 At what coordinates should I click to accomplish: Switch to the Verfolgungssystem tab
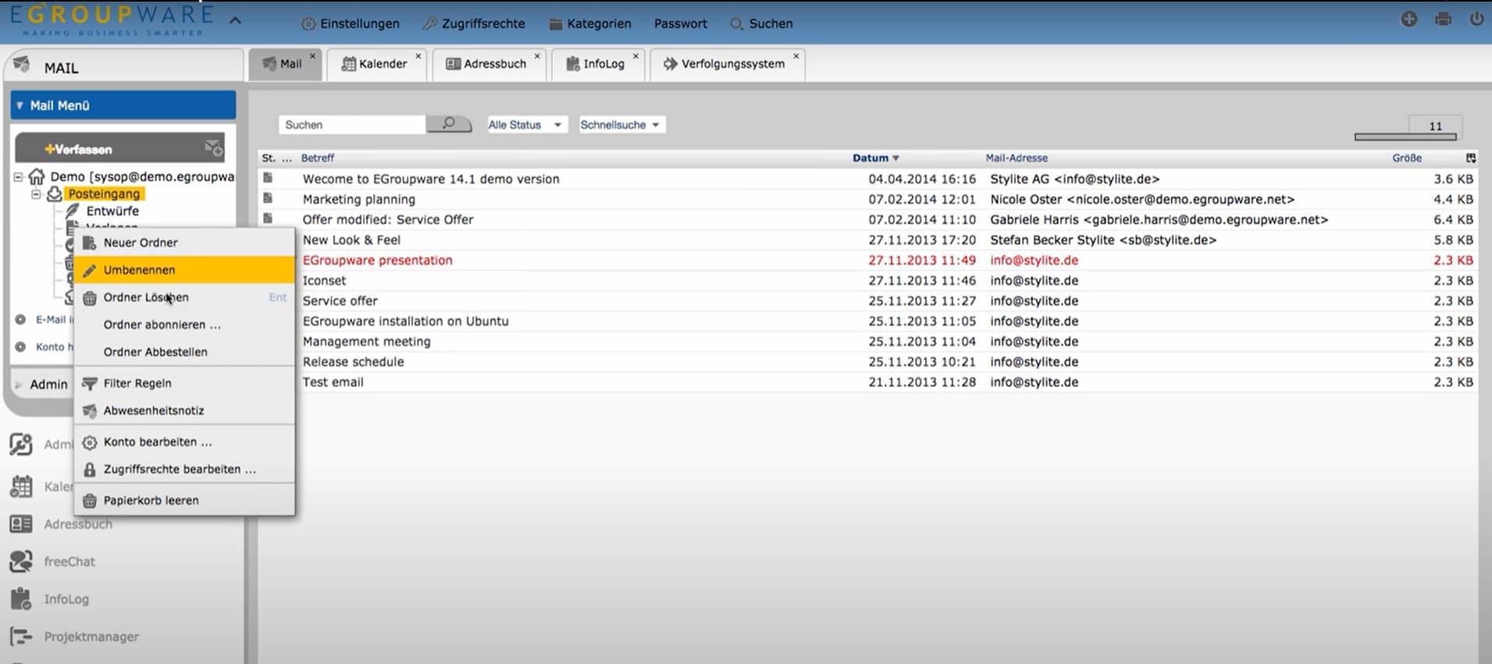[725, 64]
